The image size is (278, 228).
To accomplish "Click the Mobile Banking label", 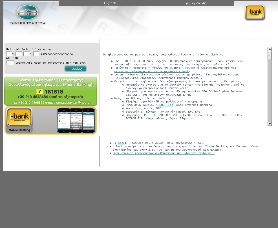I will 19,130.
